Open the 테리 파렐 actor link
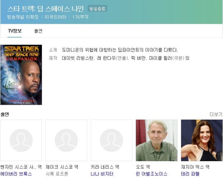The width and height of the screenshot is (223, 178). [190, 174]
